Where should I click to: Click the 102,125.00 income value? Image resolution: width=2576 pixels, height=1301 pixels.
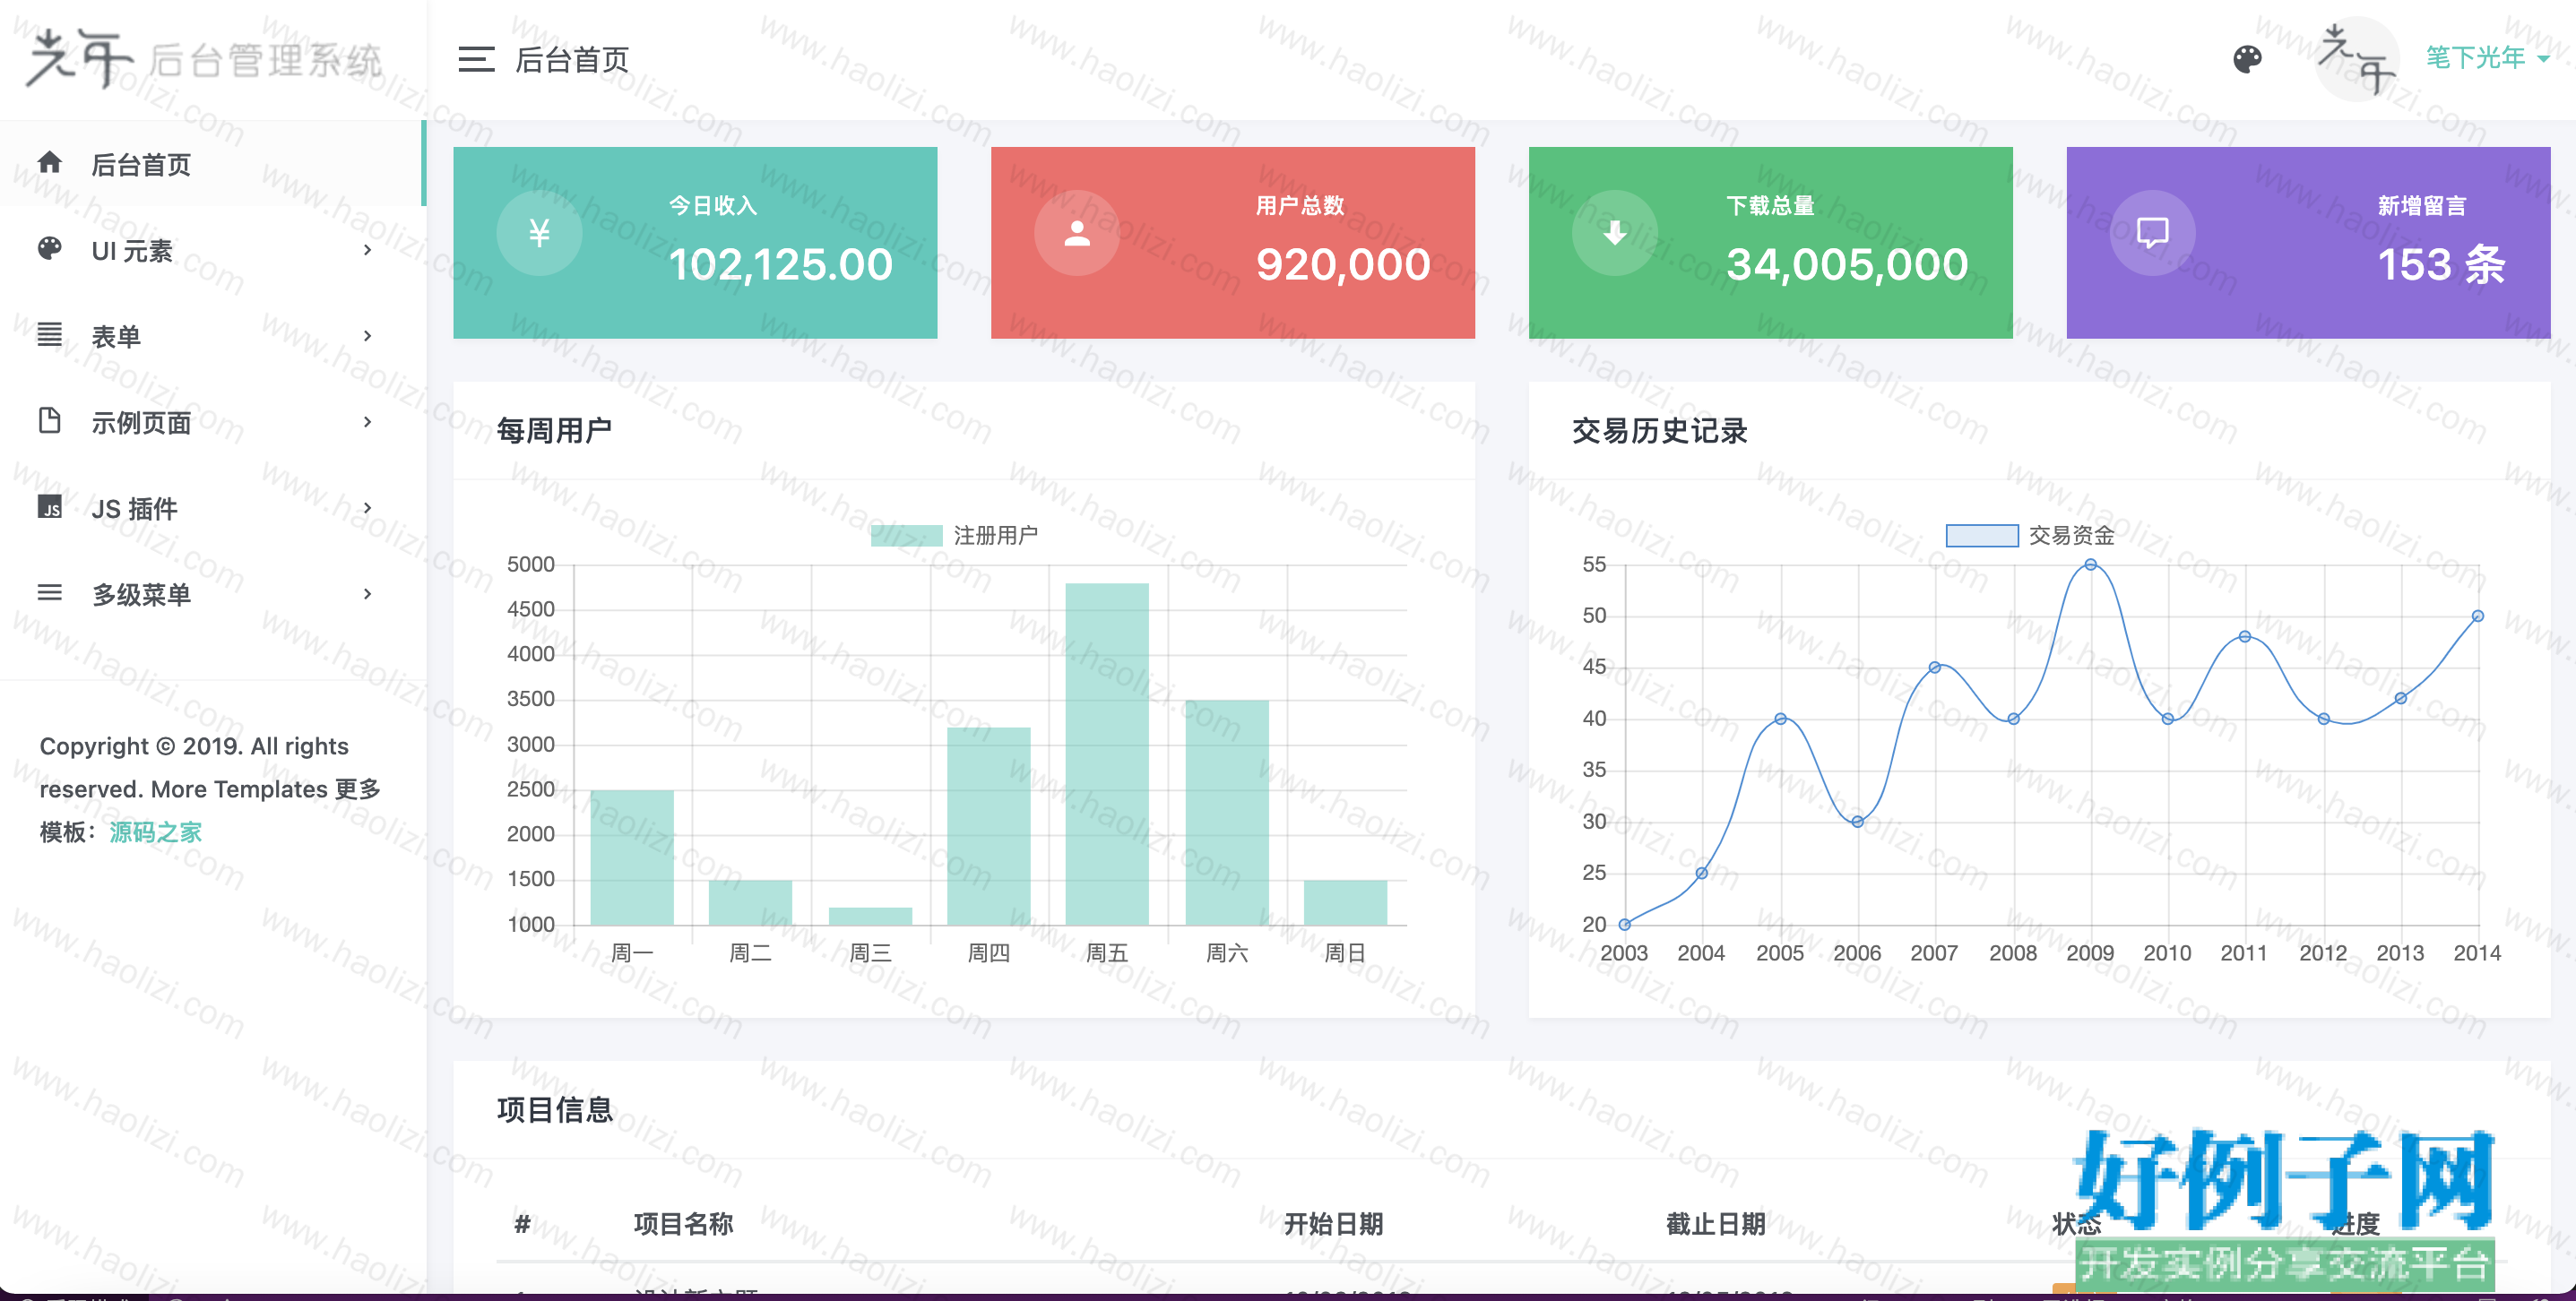(x=780, y=265)
